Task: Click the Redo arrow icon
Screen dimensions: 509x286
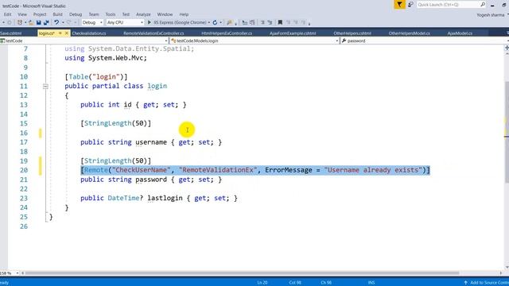Action: [x=68, y=22]
